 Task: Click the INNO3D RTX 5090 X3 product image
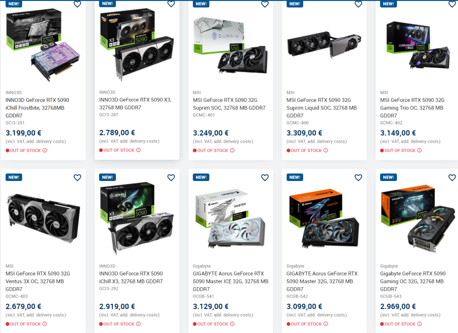(x=137, y=45)
